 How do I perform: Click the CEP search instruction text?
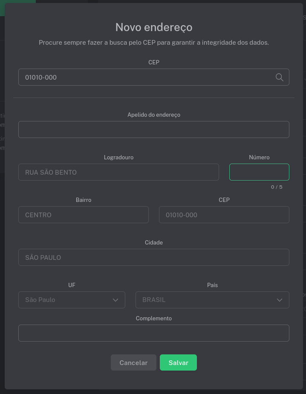(x=154, y=43)
